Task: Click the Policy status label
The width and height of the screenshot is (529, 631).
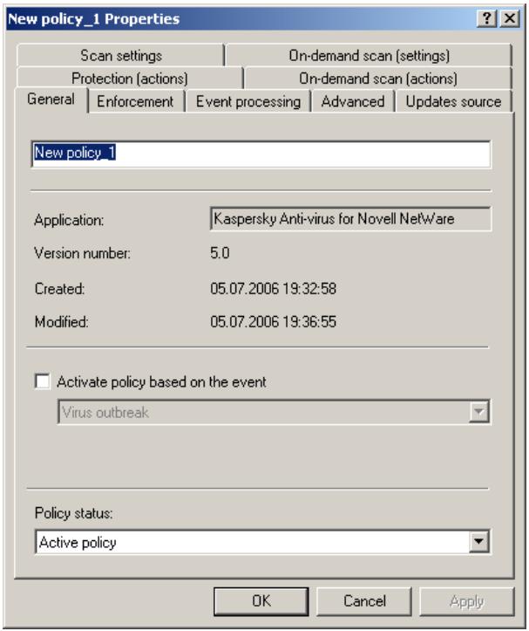Action: coord(73,513)
